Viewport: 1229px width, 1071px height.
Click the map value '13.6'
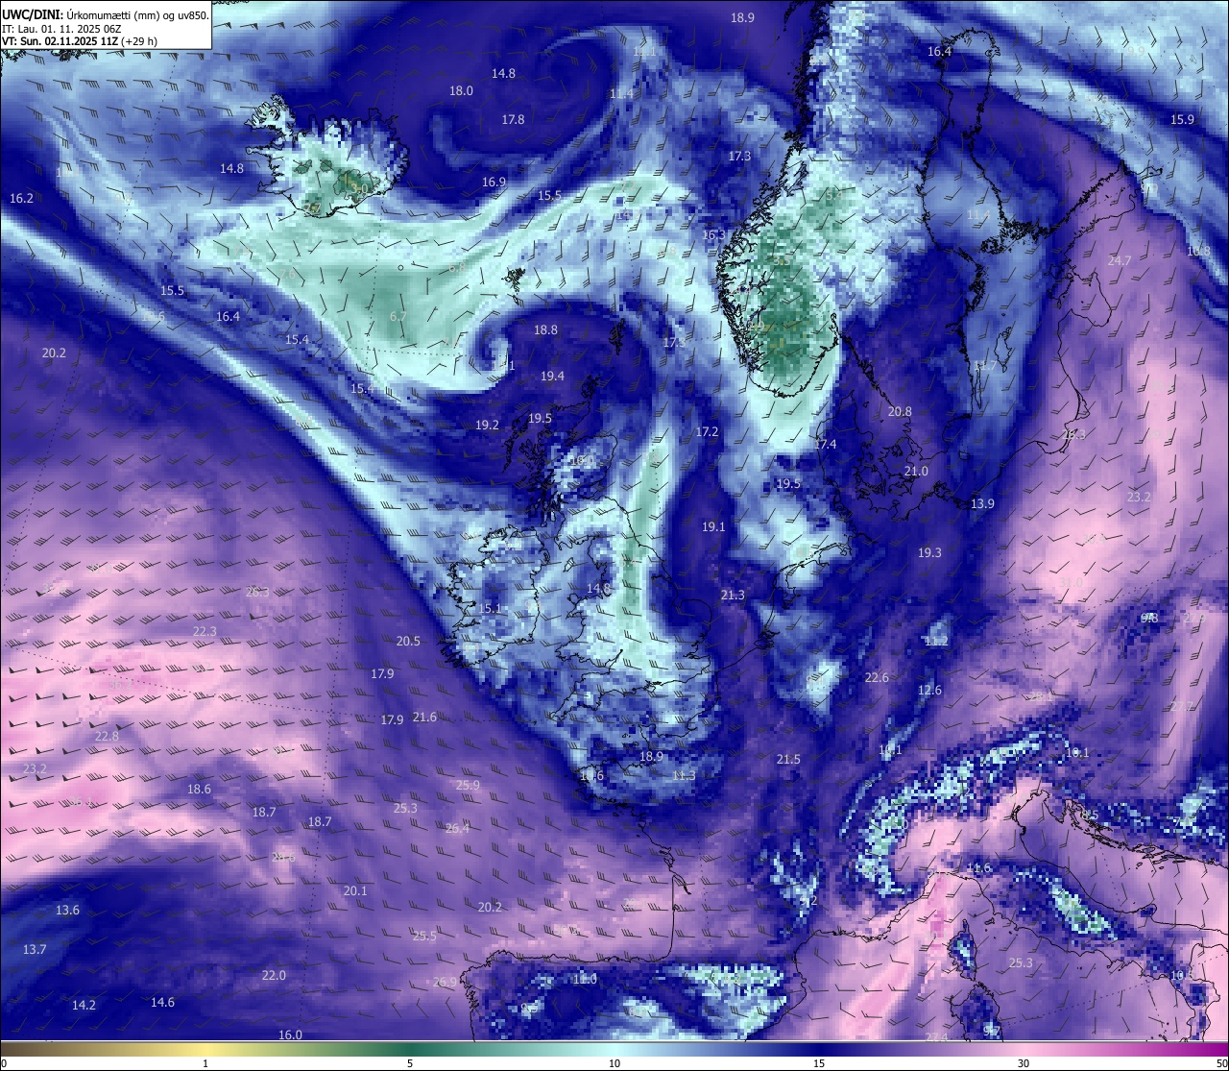tap(67, 910)
